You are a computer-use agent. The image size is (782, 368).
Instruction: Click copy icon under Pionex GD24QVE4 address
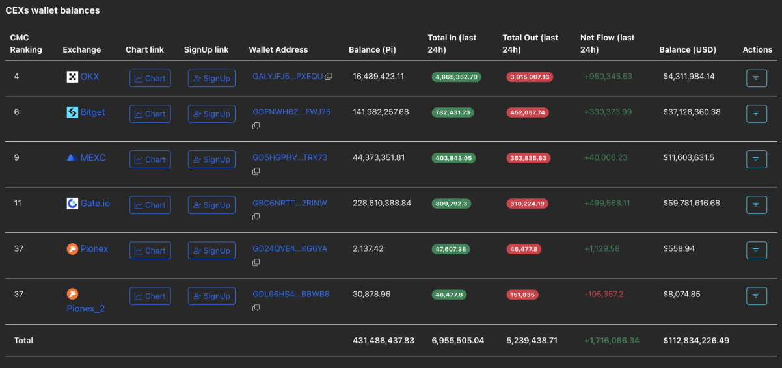click(x=256, y=262)
